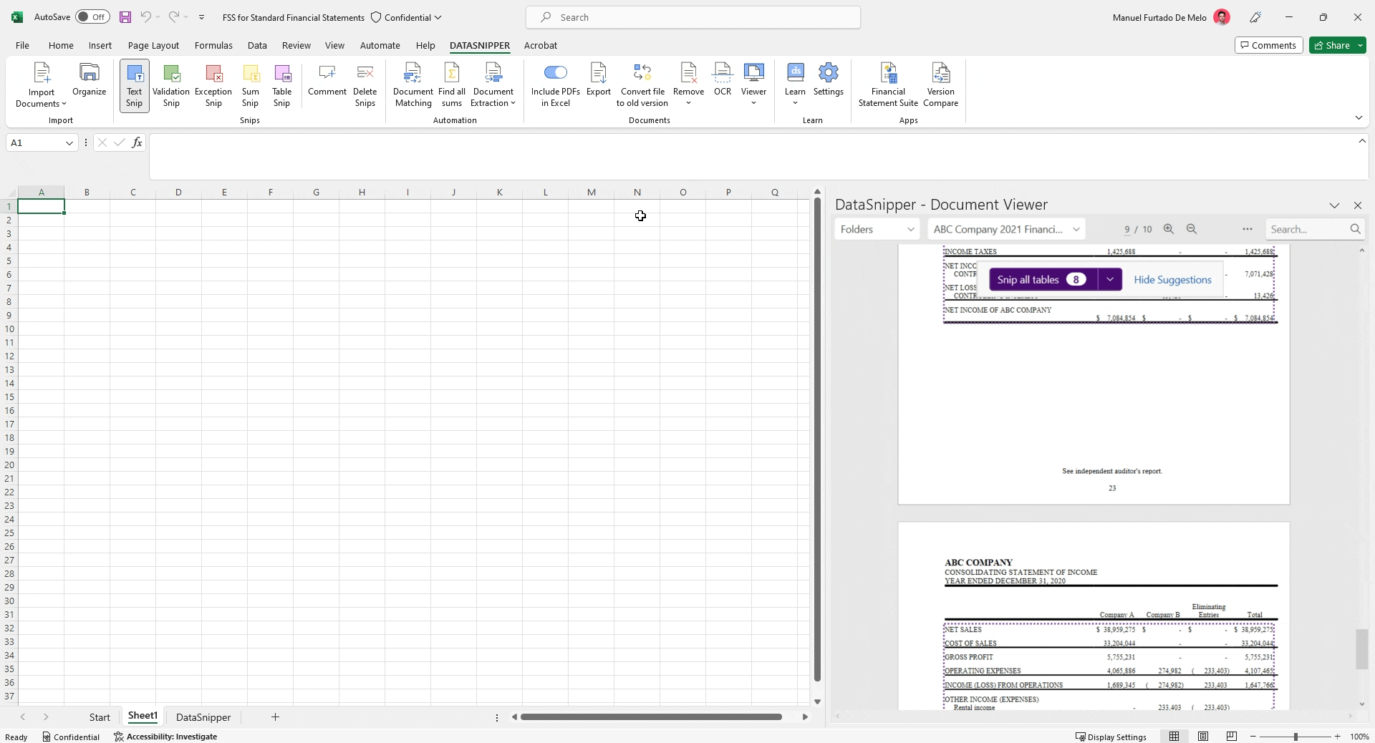
Task: Select the Exception Snip tool
Action: pos(213,84)
